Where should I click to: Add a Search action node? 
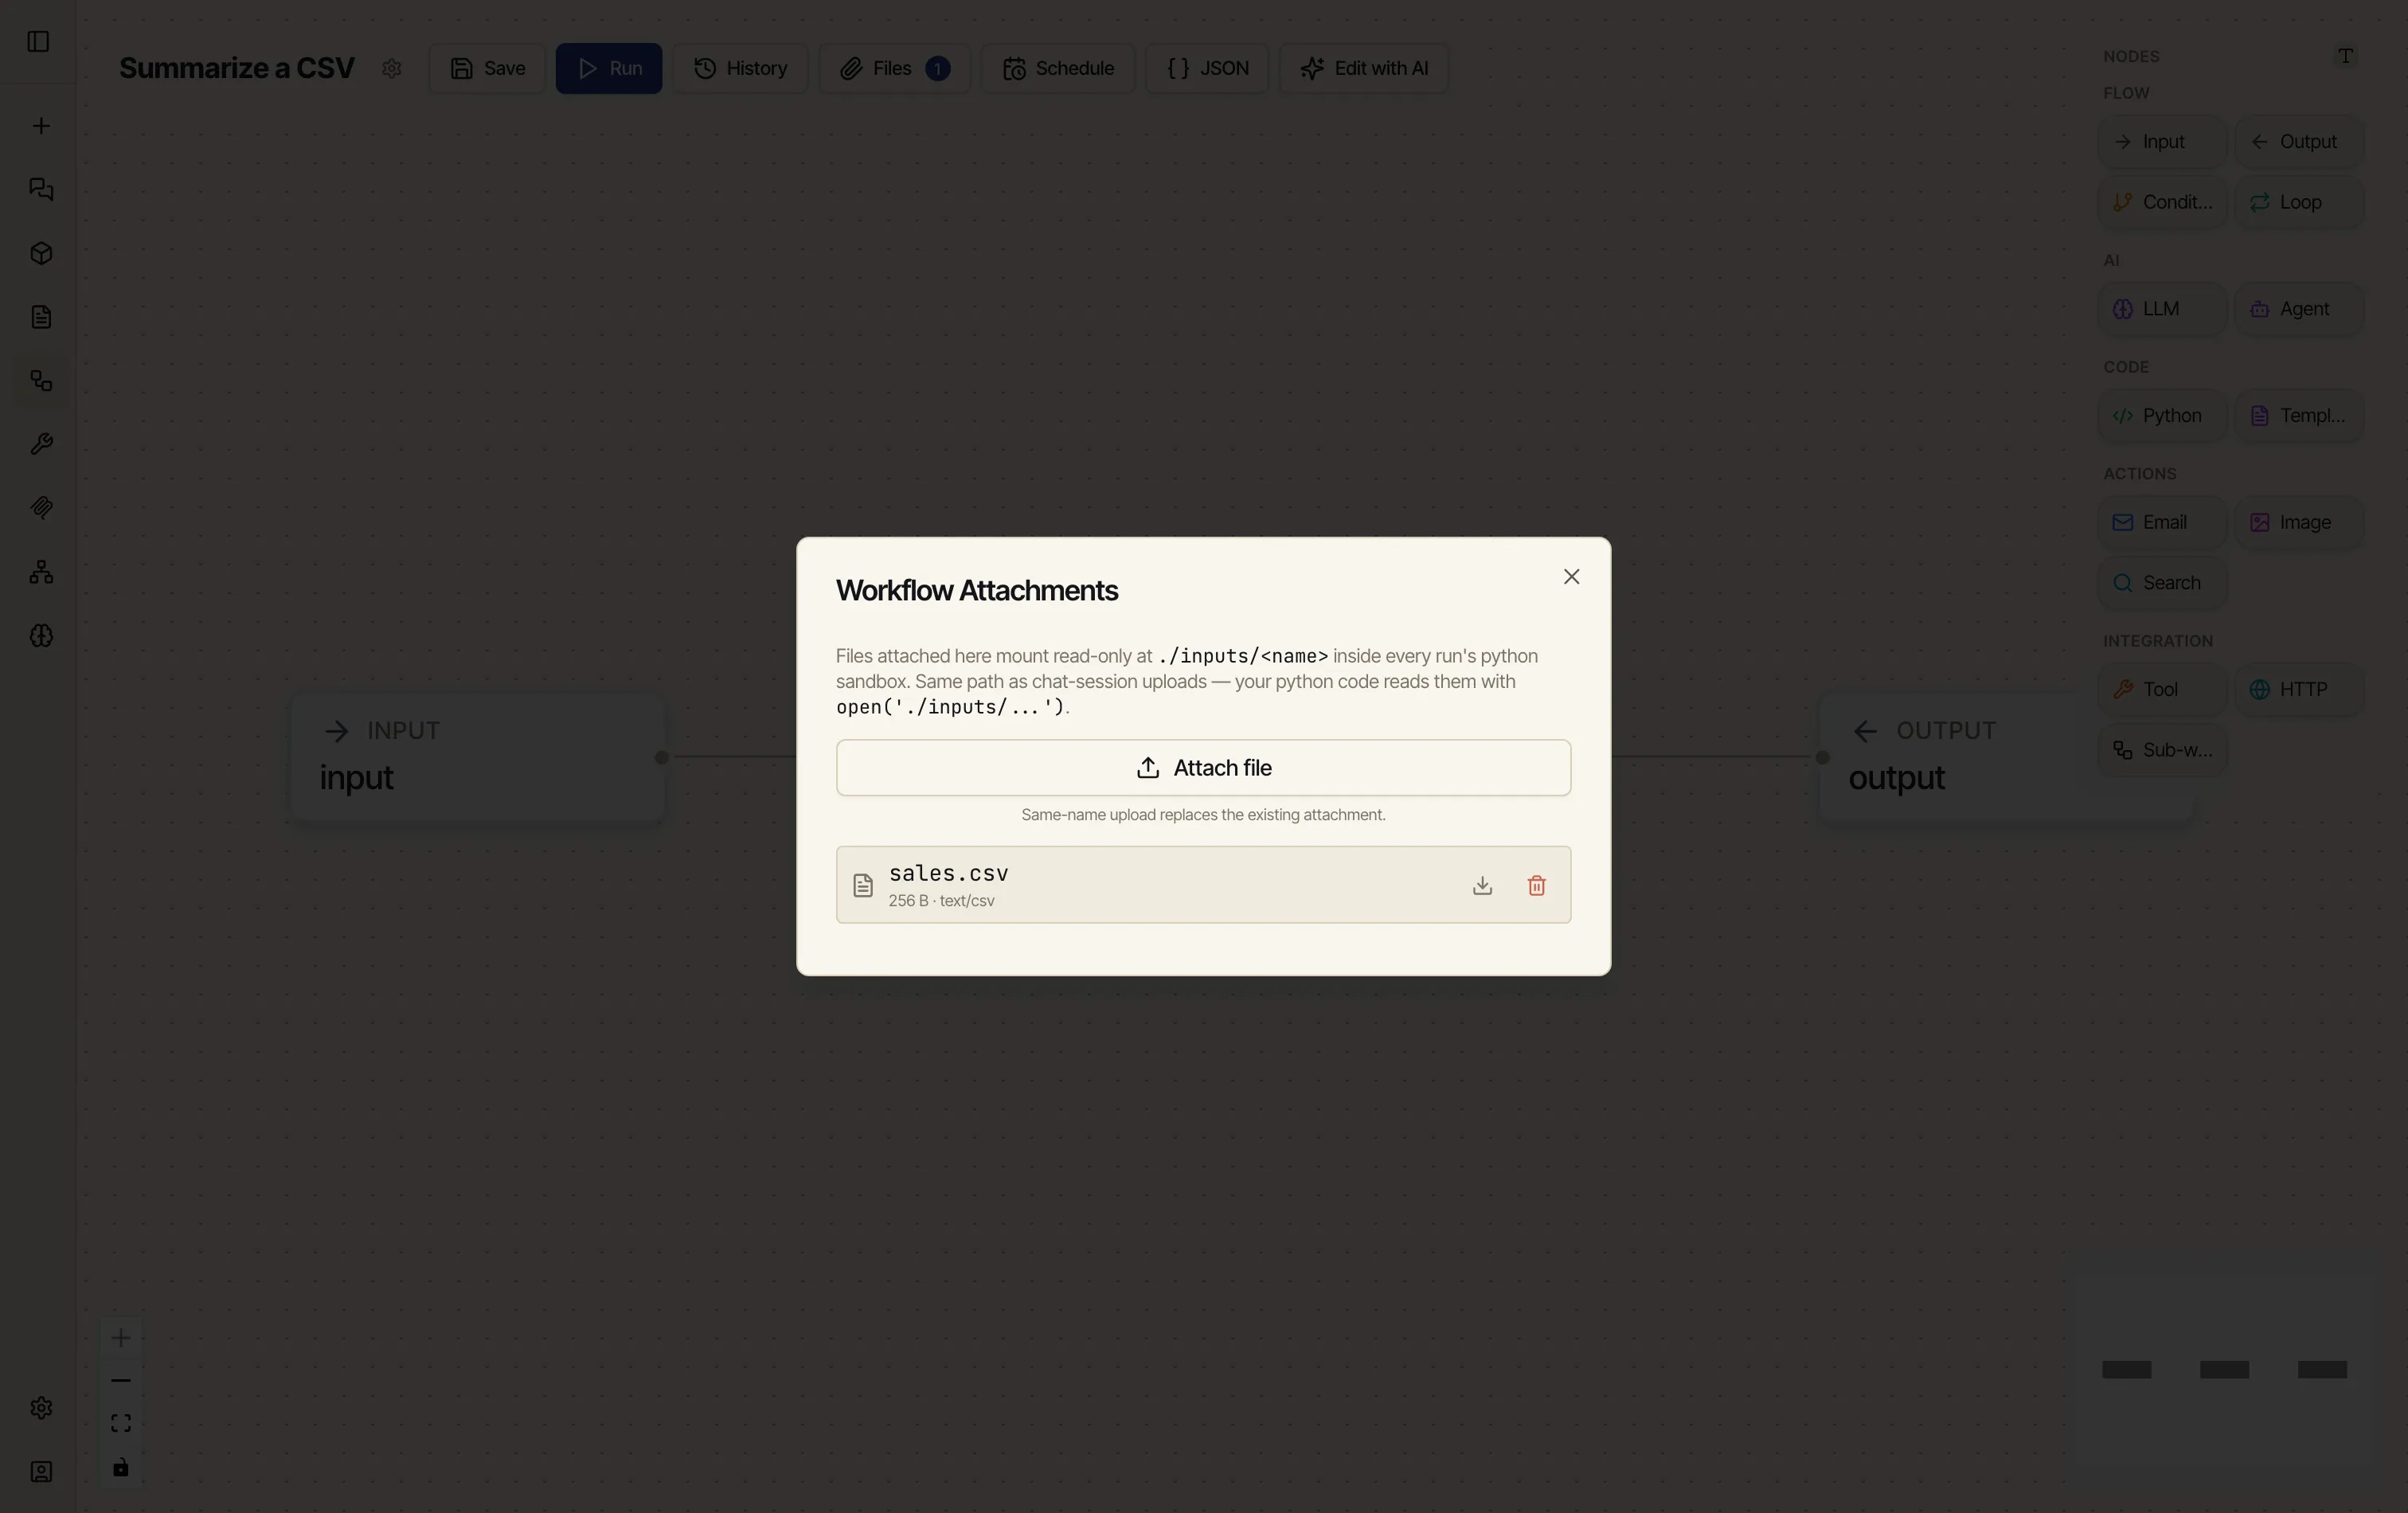[2162, 583]
